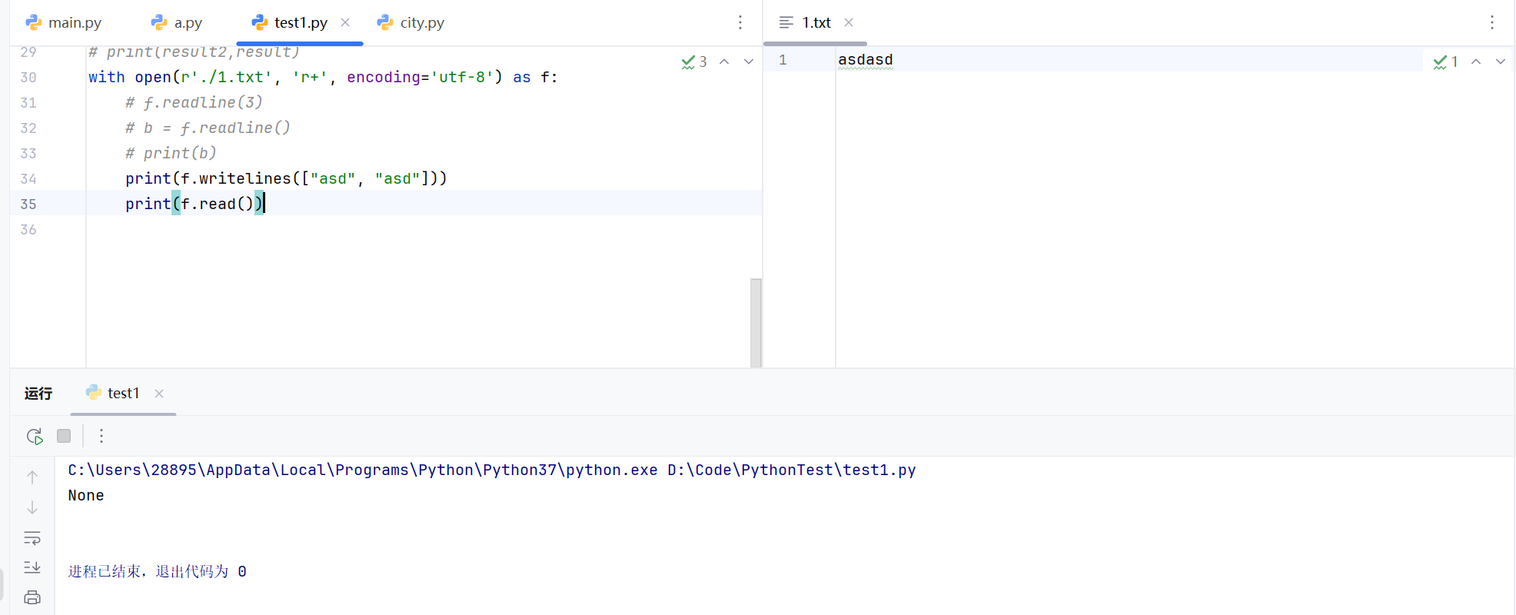
Task: Click the 'asdasd' text in 1.txt
Action: pyautogui.click(x=866, y=59)
